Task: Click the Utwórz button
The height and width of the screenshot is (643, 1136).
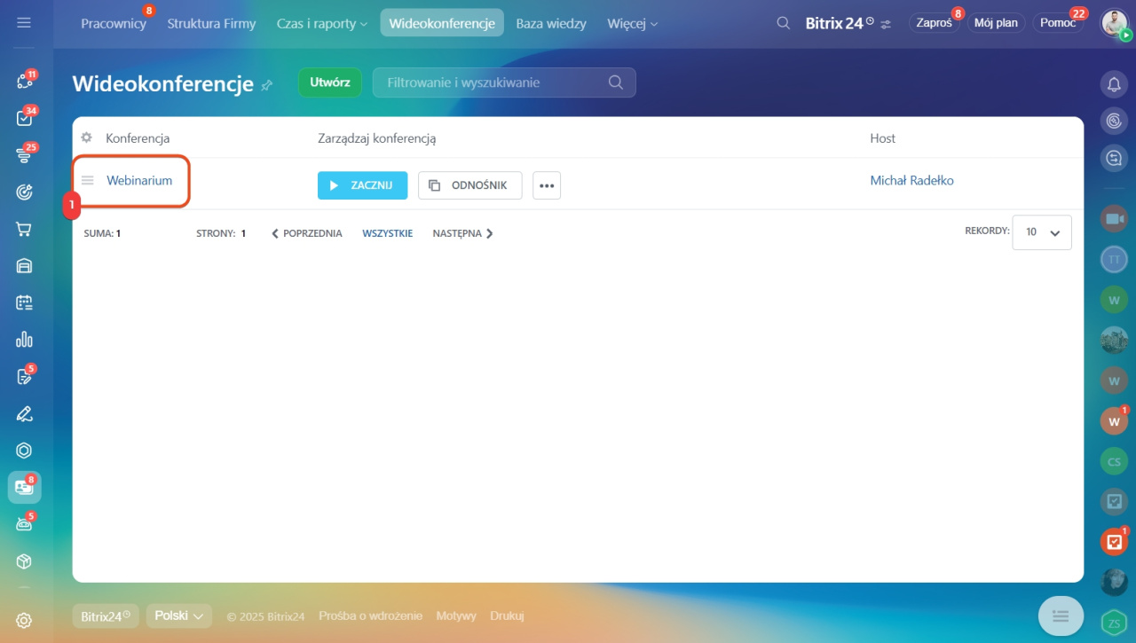Action: (330, 82)
